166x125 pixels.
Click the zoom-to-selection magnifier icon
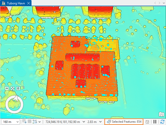pos(109,122)
